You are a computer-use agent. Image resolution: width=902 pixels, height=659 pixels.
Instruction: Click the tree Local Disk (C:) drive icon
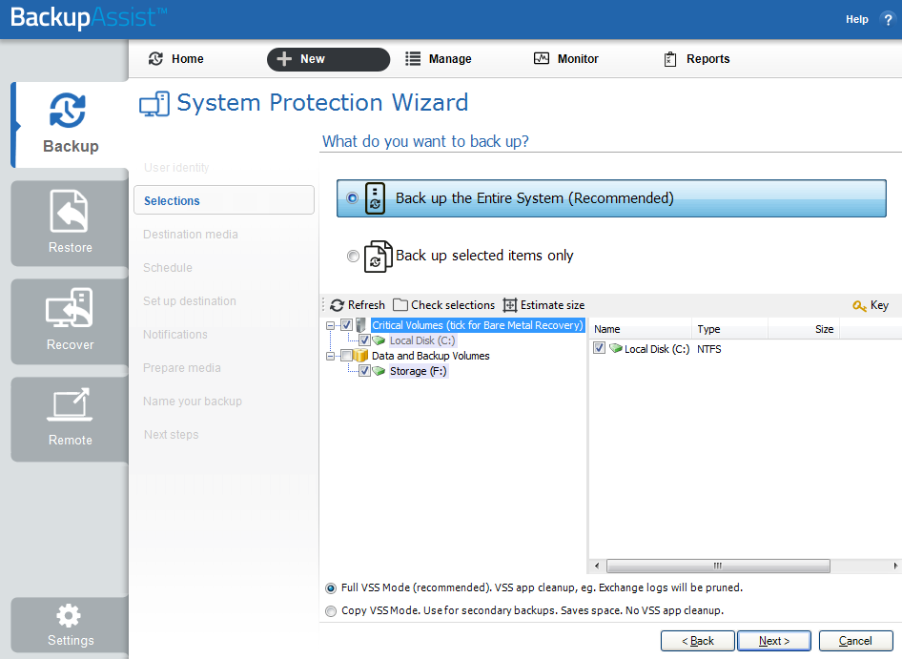pyautogui.click(x=379, y=340)
